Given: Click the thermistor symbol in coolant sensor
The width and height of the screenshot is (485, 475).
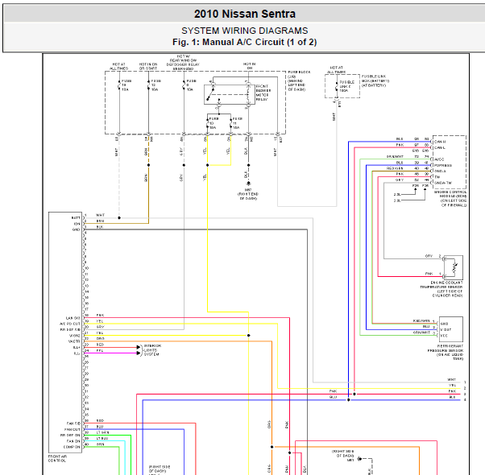Looking at the screenshot, I should click(454, 267).
